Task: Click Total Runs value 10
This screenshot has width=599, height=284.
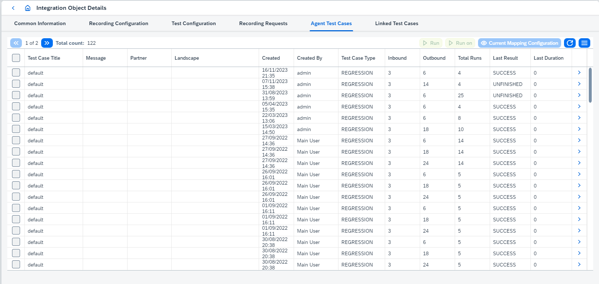Action: click(461, 129)
